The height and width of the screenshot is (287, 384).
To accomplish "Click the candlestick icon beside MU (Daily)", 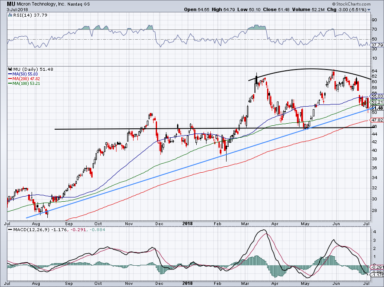I will click(x=10, y=69).
